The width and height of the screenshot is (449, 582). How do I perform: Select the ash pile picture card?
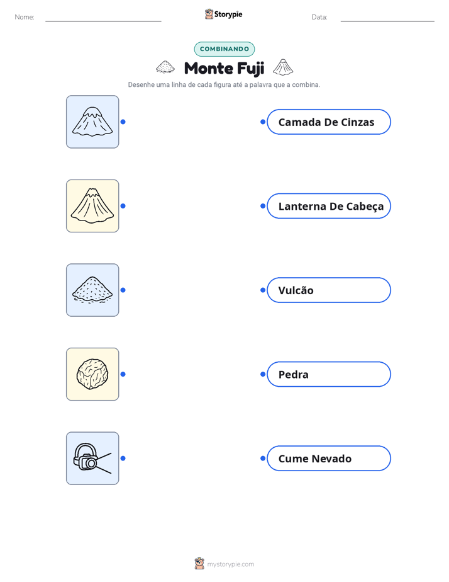(x=92, y=290)
